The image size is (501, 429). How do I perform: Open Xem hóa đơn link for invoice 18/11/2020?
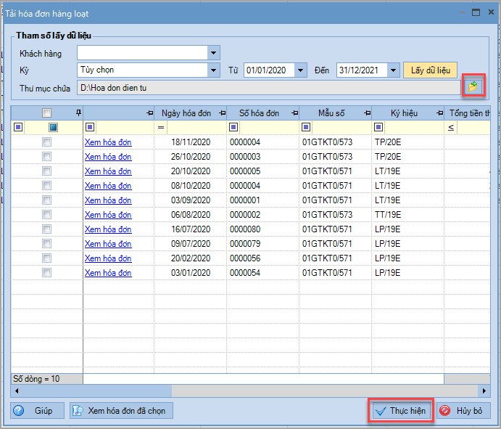(x=108, y=142)
